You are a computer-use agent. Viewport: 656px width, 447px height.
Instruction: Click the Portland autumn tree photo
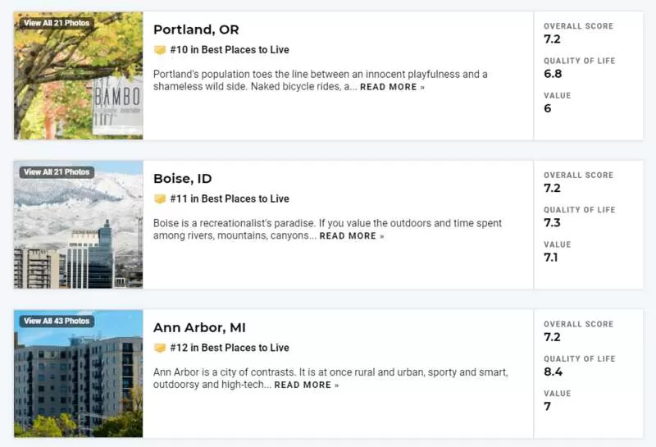78,75
